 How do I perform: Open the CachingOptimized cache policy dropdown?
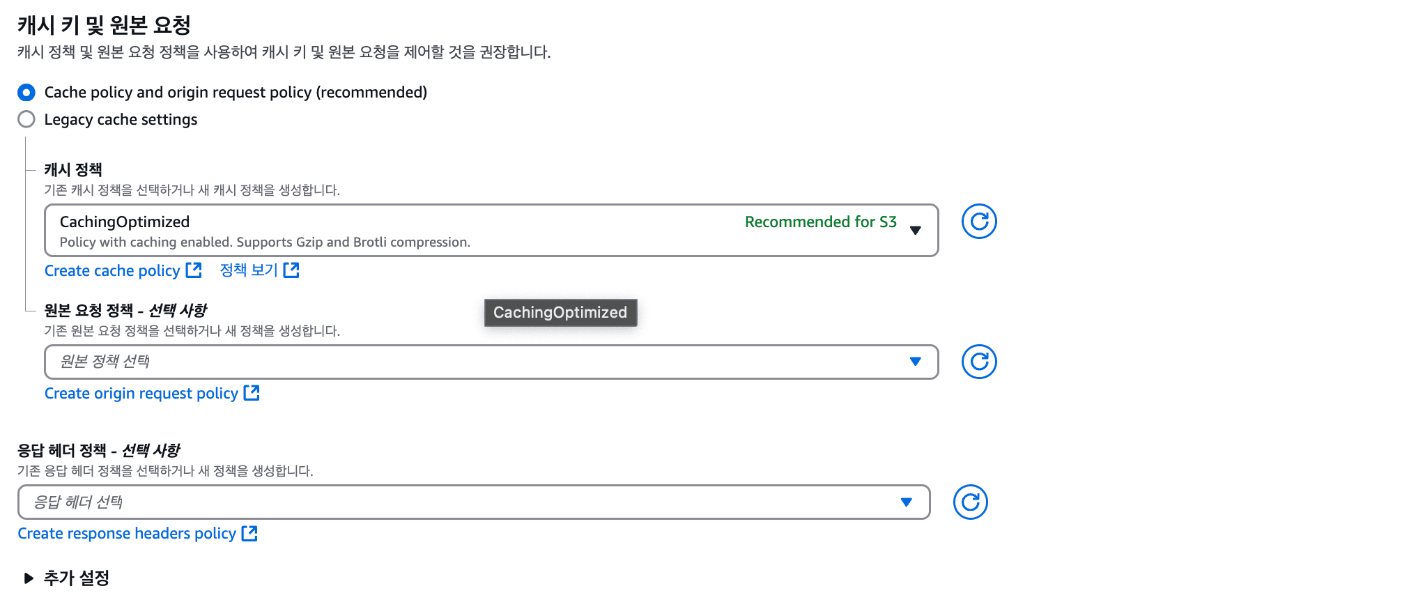pos(491,231)
